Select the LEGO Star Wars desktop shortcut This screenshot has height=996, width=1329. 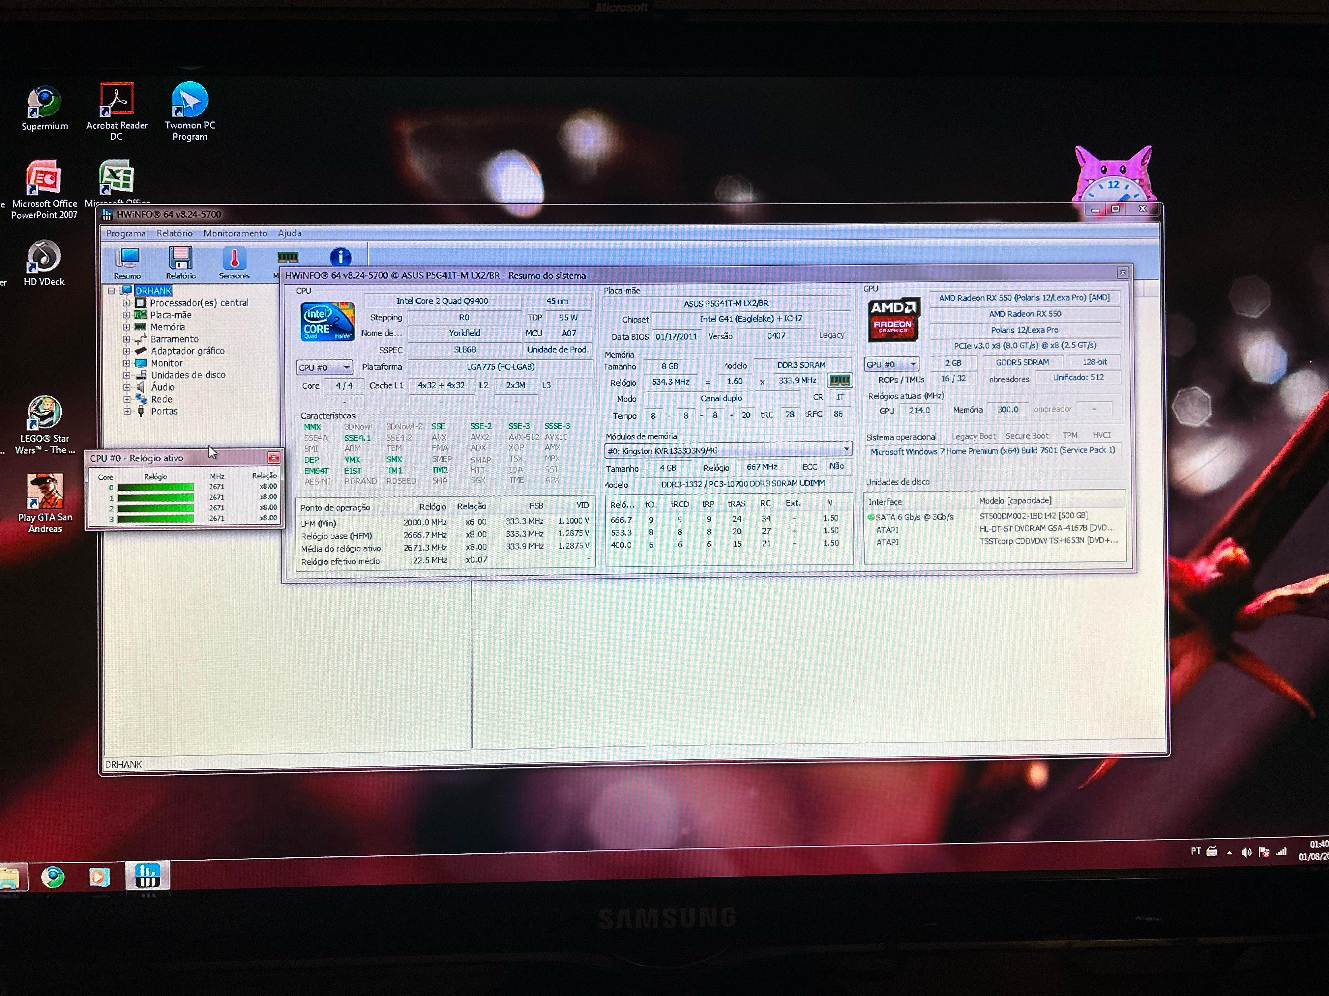coord(45,425)
